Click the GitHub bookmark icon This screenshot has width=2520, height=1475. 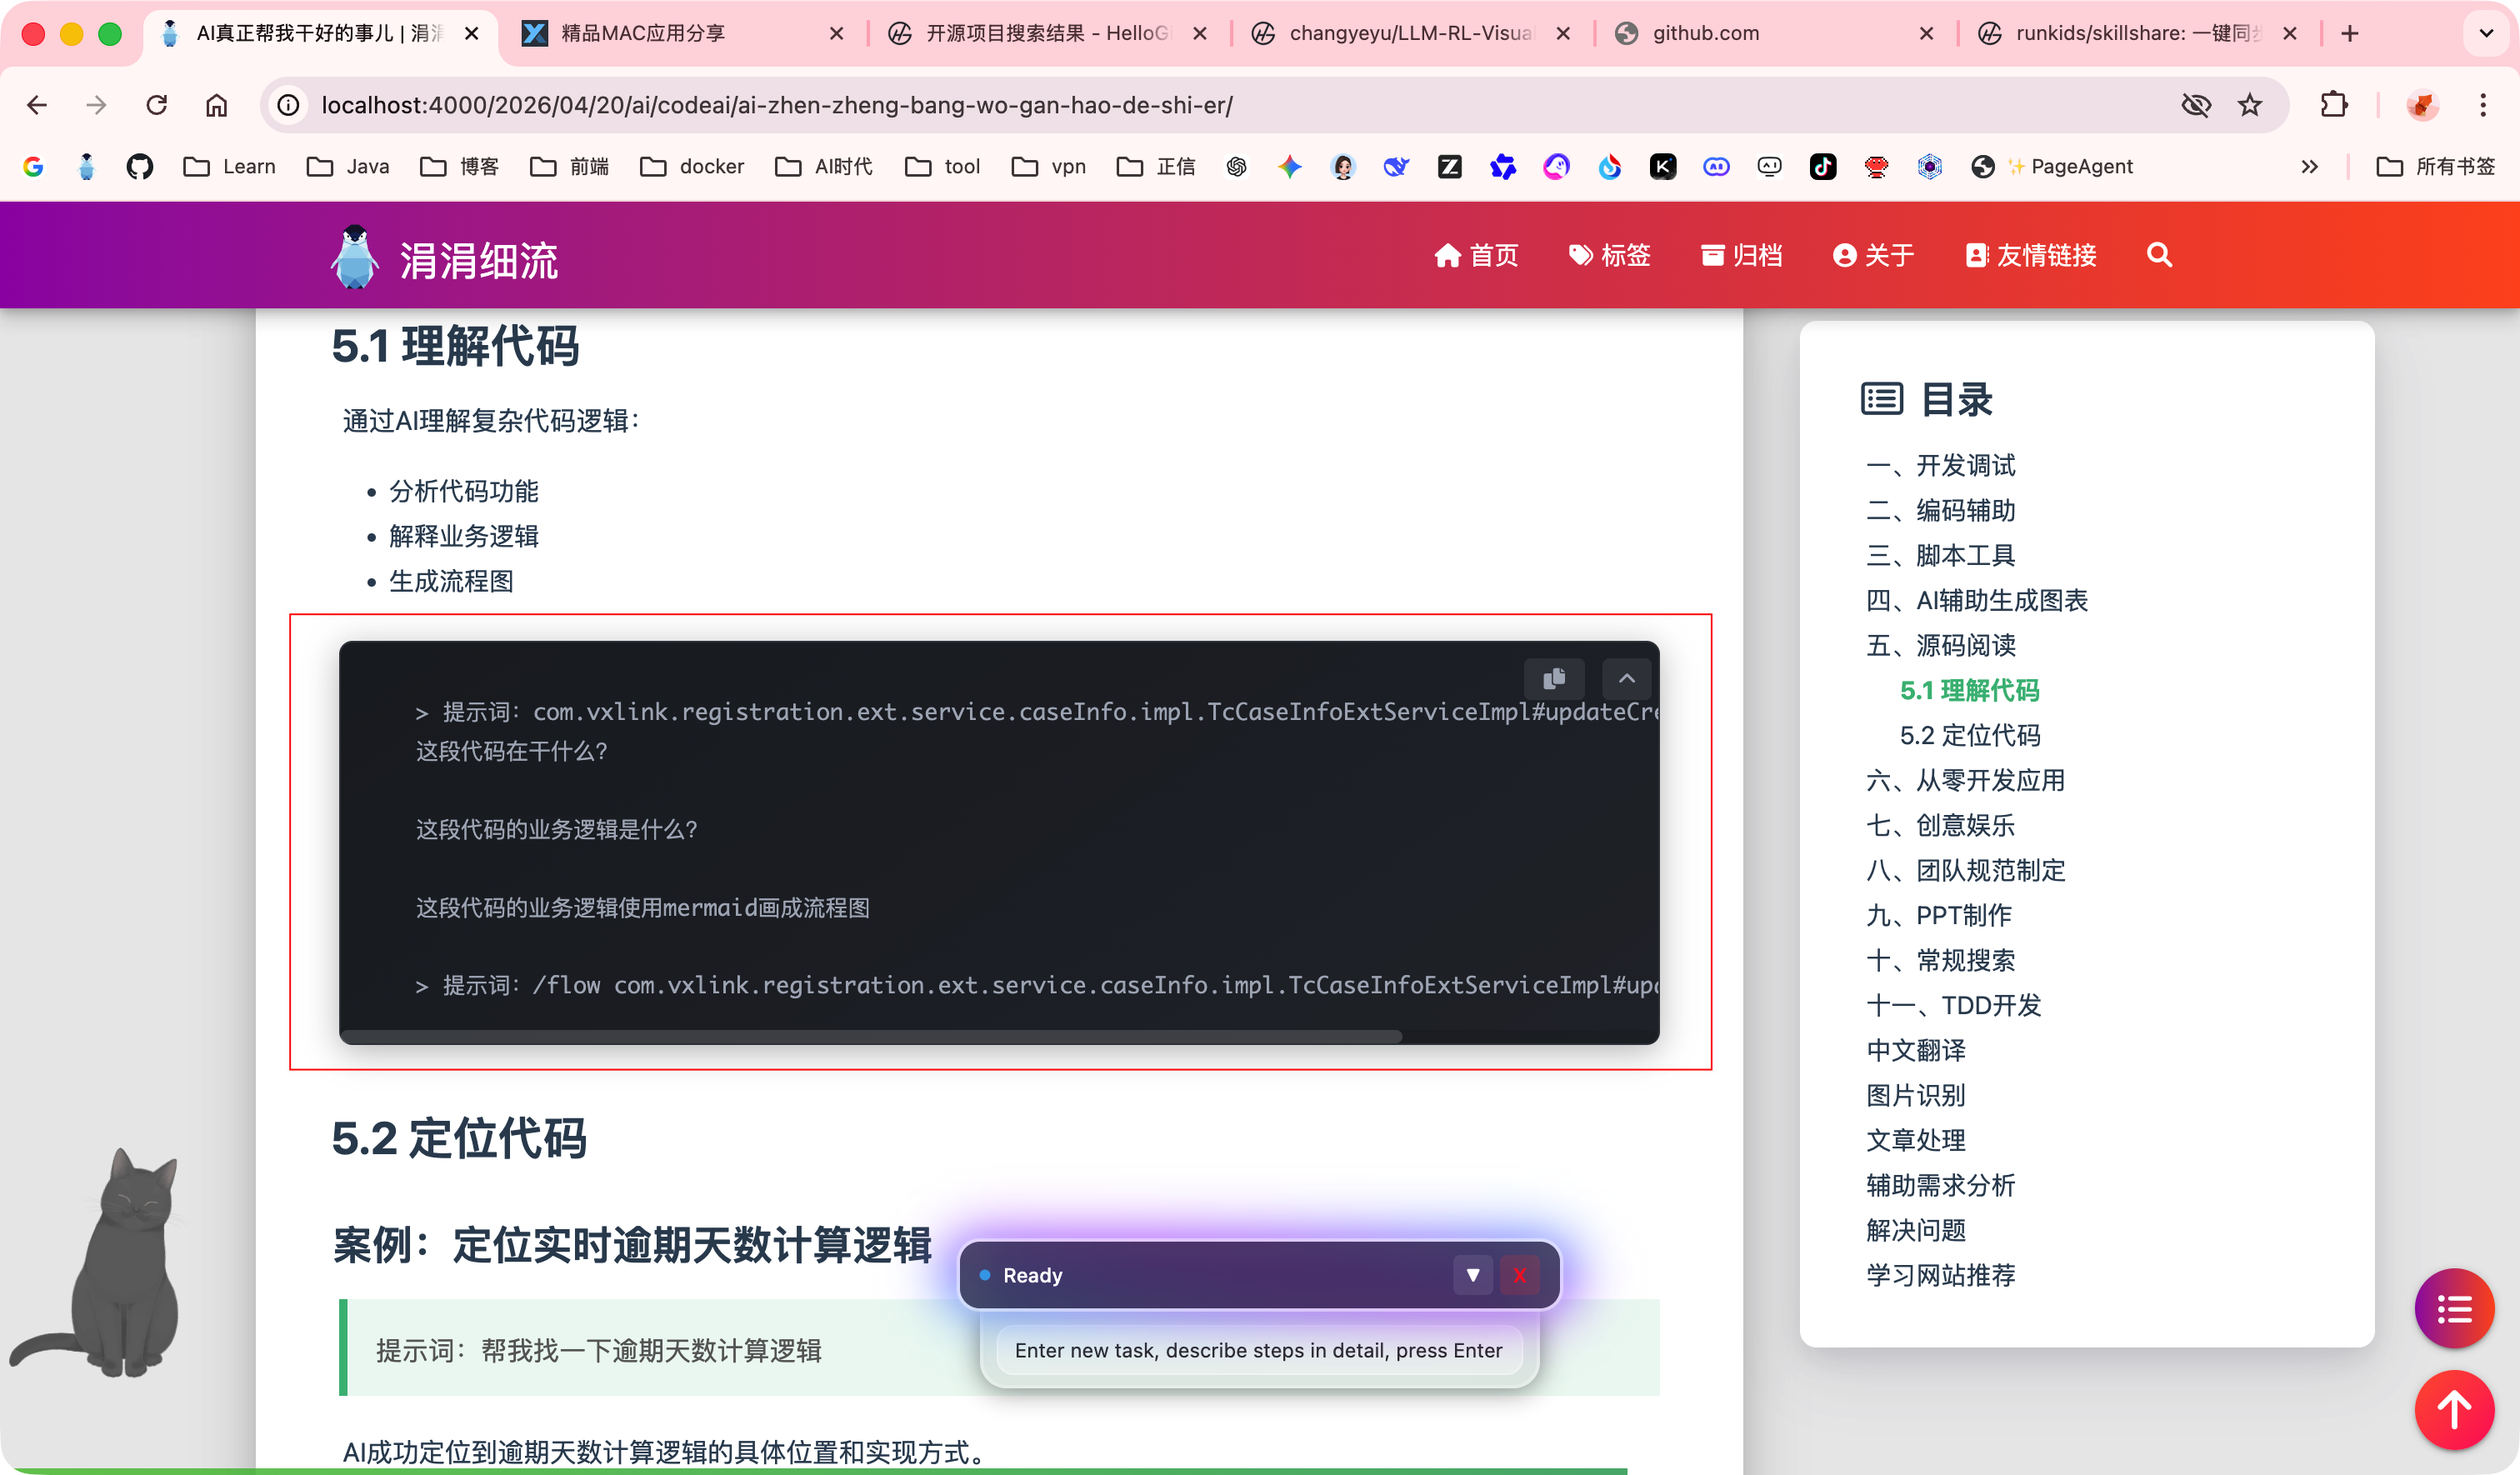(x=140, y=166)
